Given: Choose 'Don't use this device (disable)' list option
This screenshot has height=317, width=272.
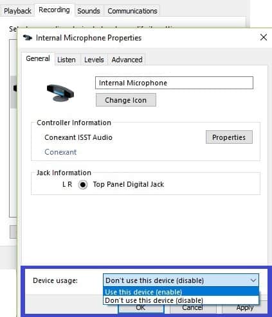Looking at the screenshot, I should pyautogui.click(x=181, y=300).
